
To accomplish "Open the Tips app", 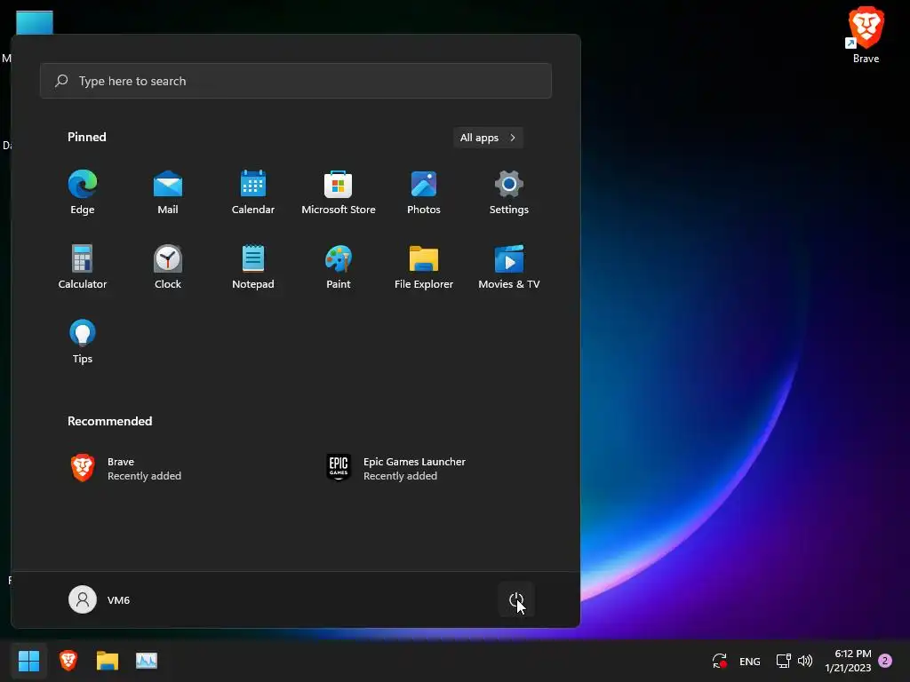I will click(83, 342).
